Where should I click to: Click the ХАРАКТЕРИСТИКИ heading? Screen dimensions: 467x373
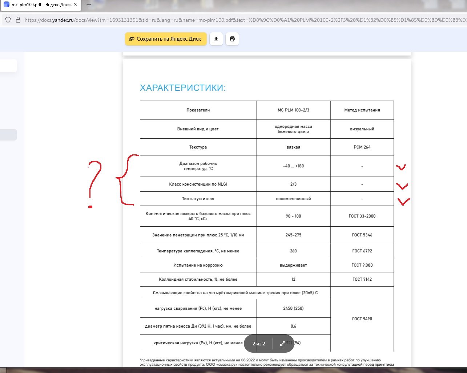point(183,88)
